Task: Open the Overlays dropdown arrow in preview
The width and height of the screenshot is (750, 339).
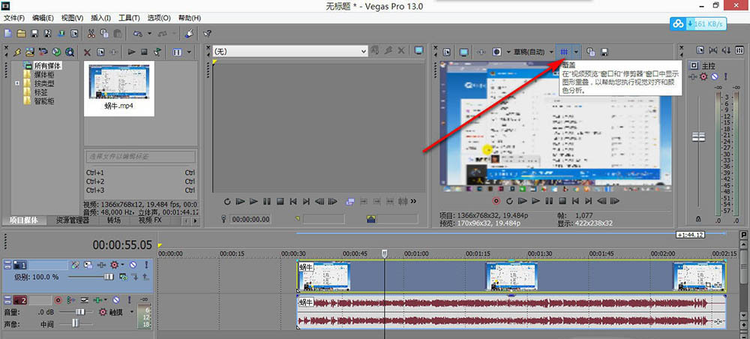Action: (x=575, y=51)
